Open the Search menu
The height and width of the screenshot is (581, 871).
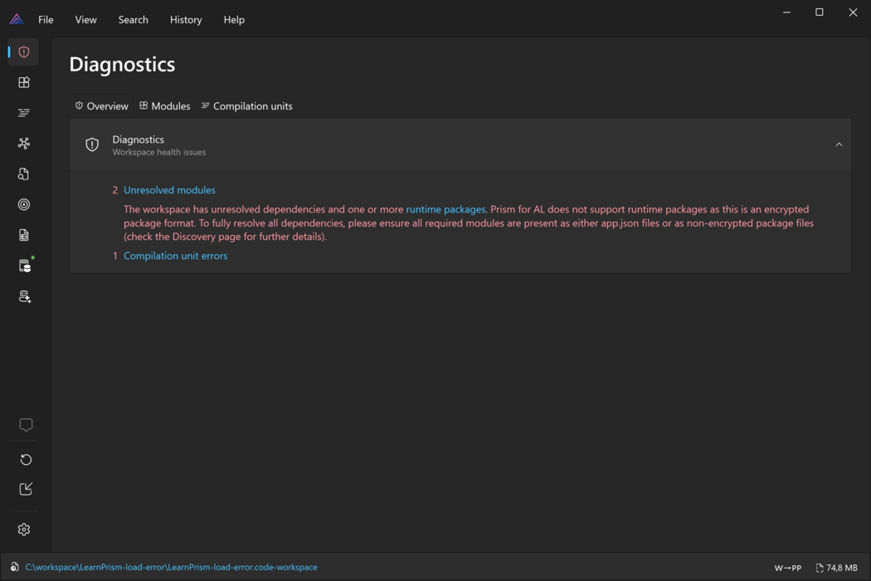tap(134, 19)
